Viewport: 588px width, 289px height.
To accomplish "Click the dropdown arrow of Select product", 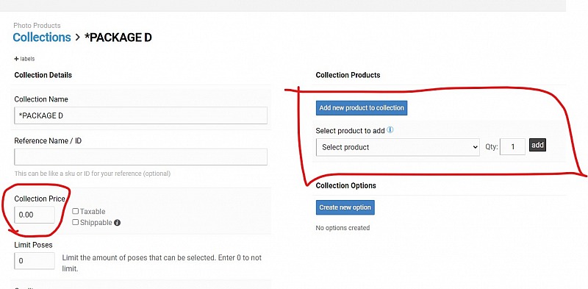I will 475,147.
